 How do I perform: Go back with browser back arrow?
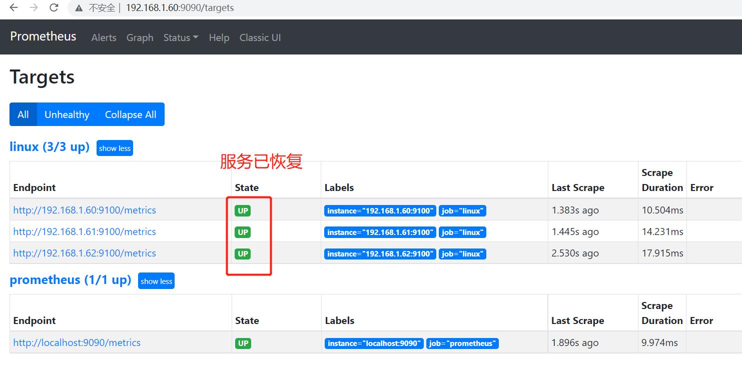[14, 7]
